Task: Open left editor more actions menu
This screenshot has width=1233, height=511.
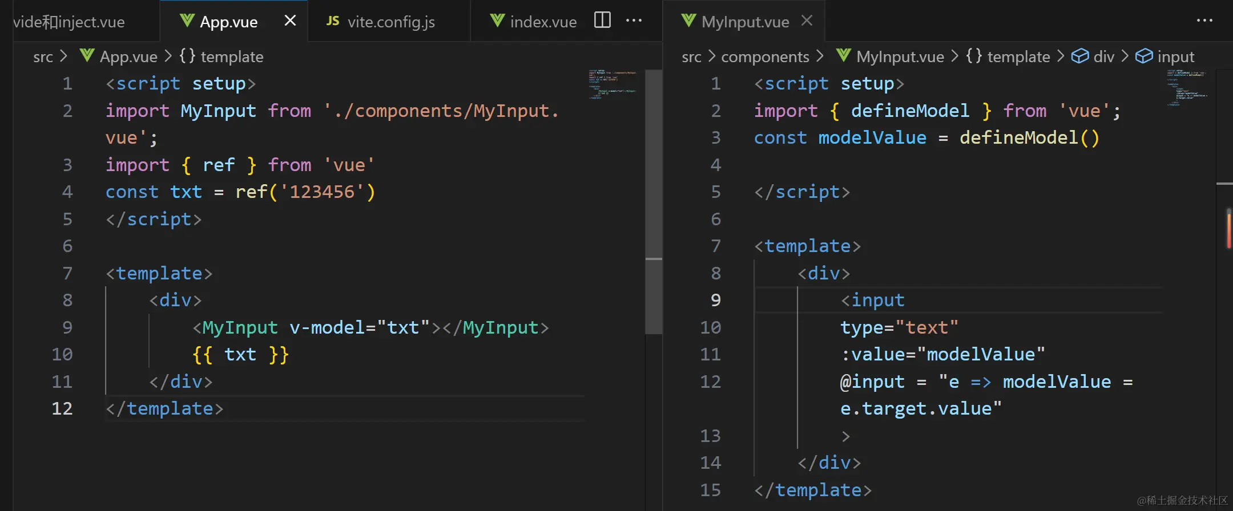Action: (x=634, y=21)
